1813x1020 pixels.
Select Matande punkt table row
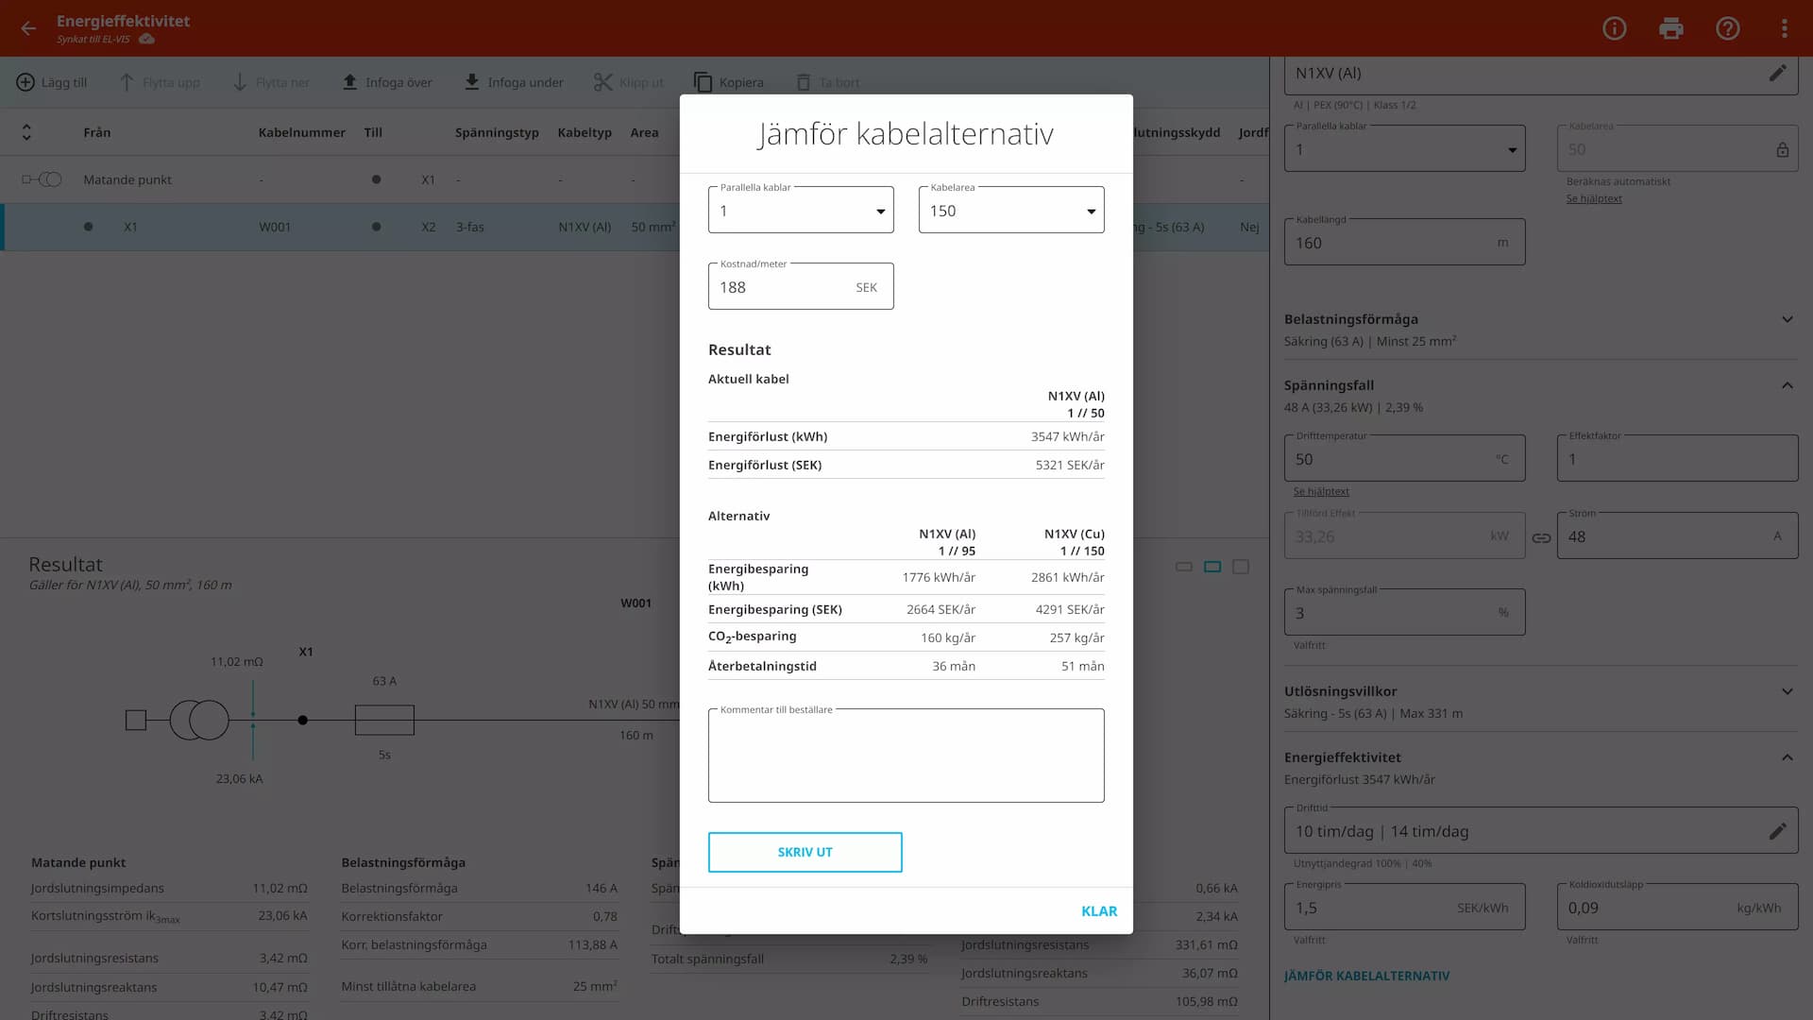[x=635, y=179]
